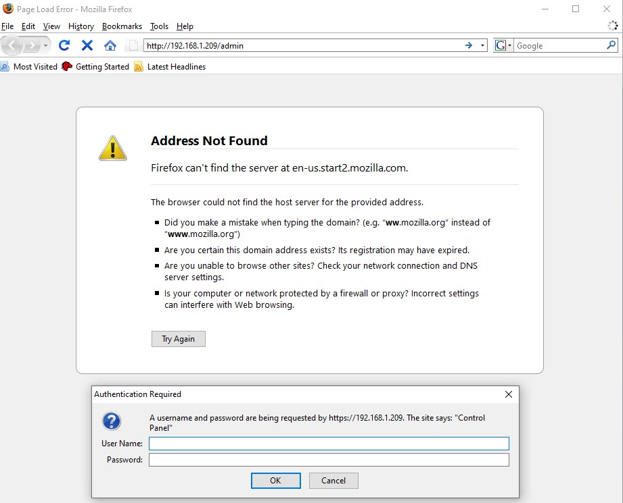Cancel the Authentication Required dialog
The width and height of the screenshot is (623, 503).
coord(333,481)
